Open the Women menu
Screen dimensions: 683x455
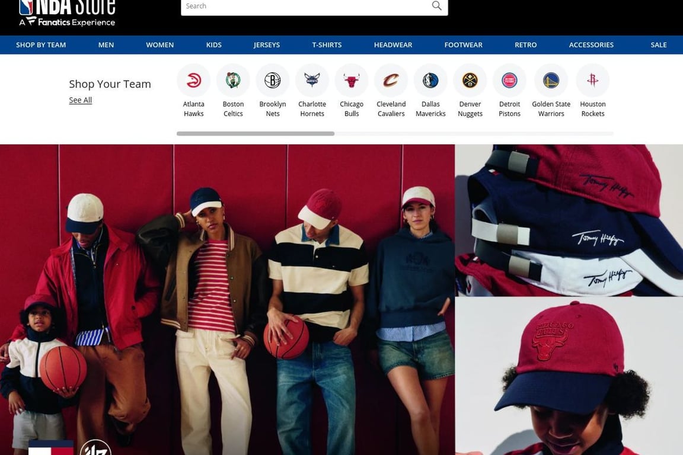tap(160, 45)
